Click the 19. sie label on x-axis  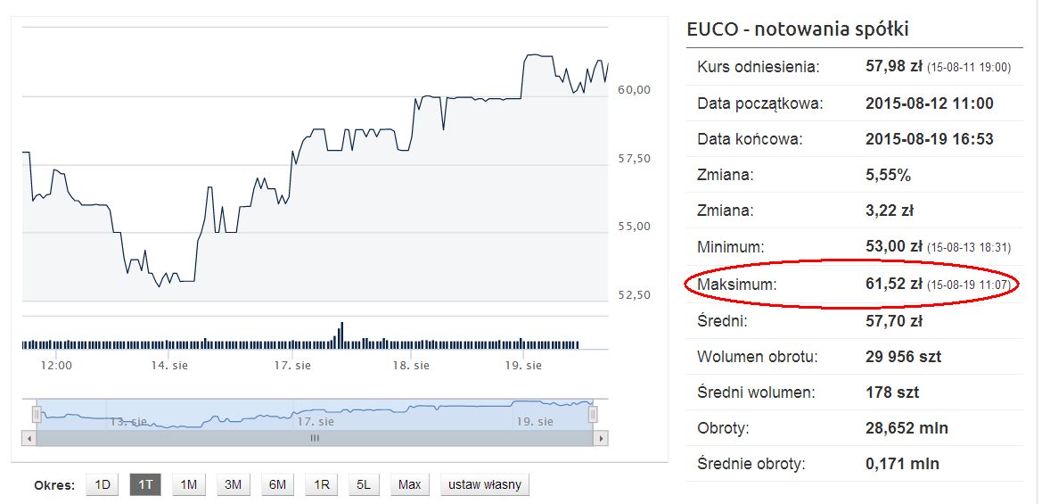pos(523,365)
